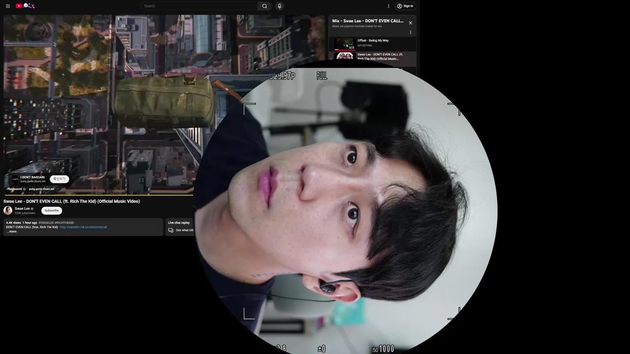Screen dimensions: 630x354
Task: Click the pubg ad advertiser logo
Action: click(x=15, y=179)
